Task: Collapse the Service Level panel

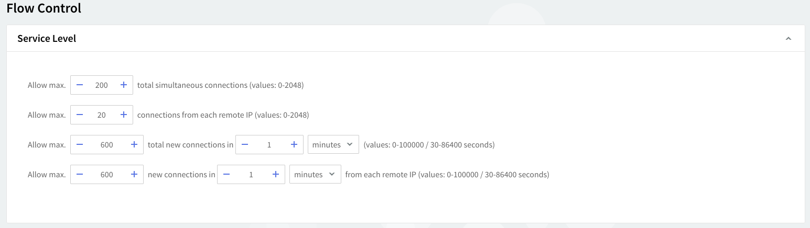Action: [x=788, y=39]
